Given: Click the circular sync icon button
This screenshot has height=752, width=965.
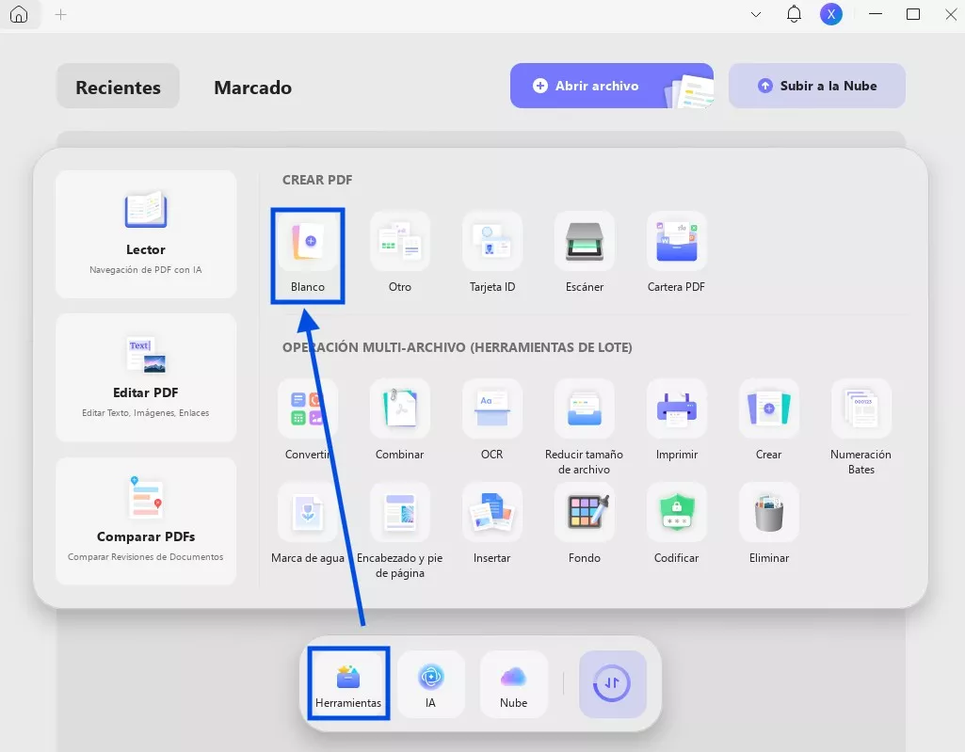Looking at the screenshot, I should pyautogui.click(x=612, y=683).
